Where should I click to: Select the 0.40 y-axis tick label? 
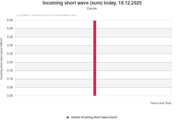point(10,28)
